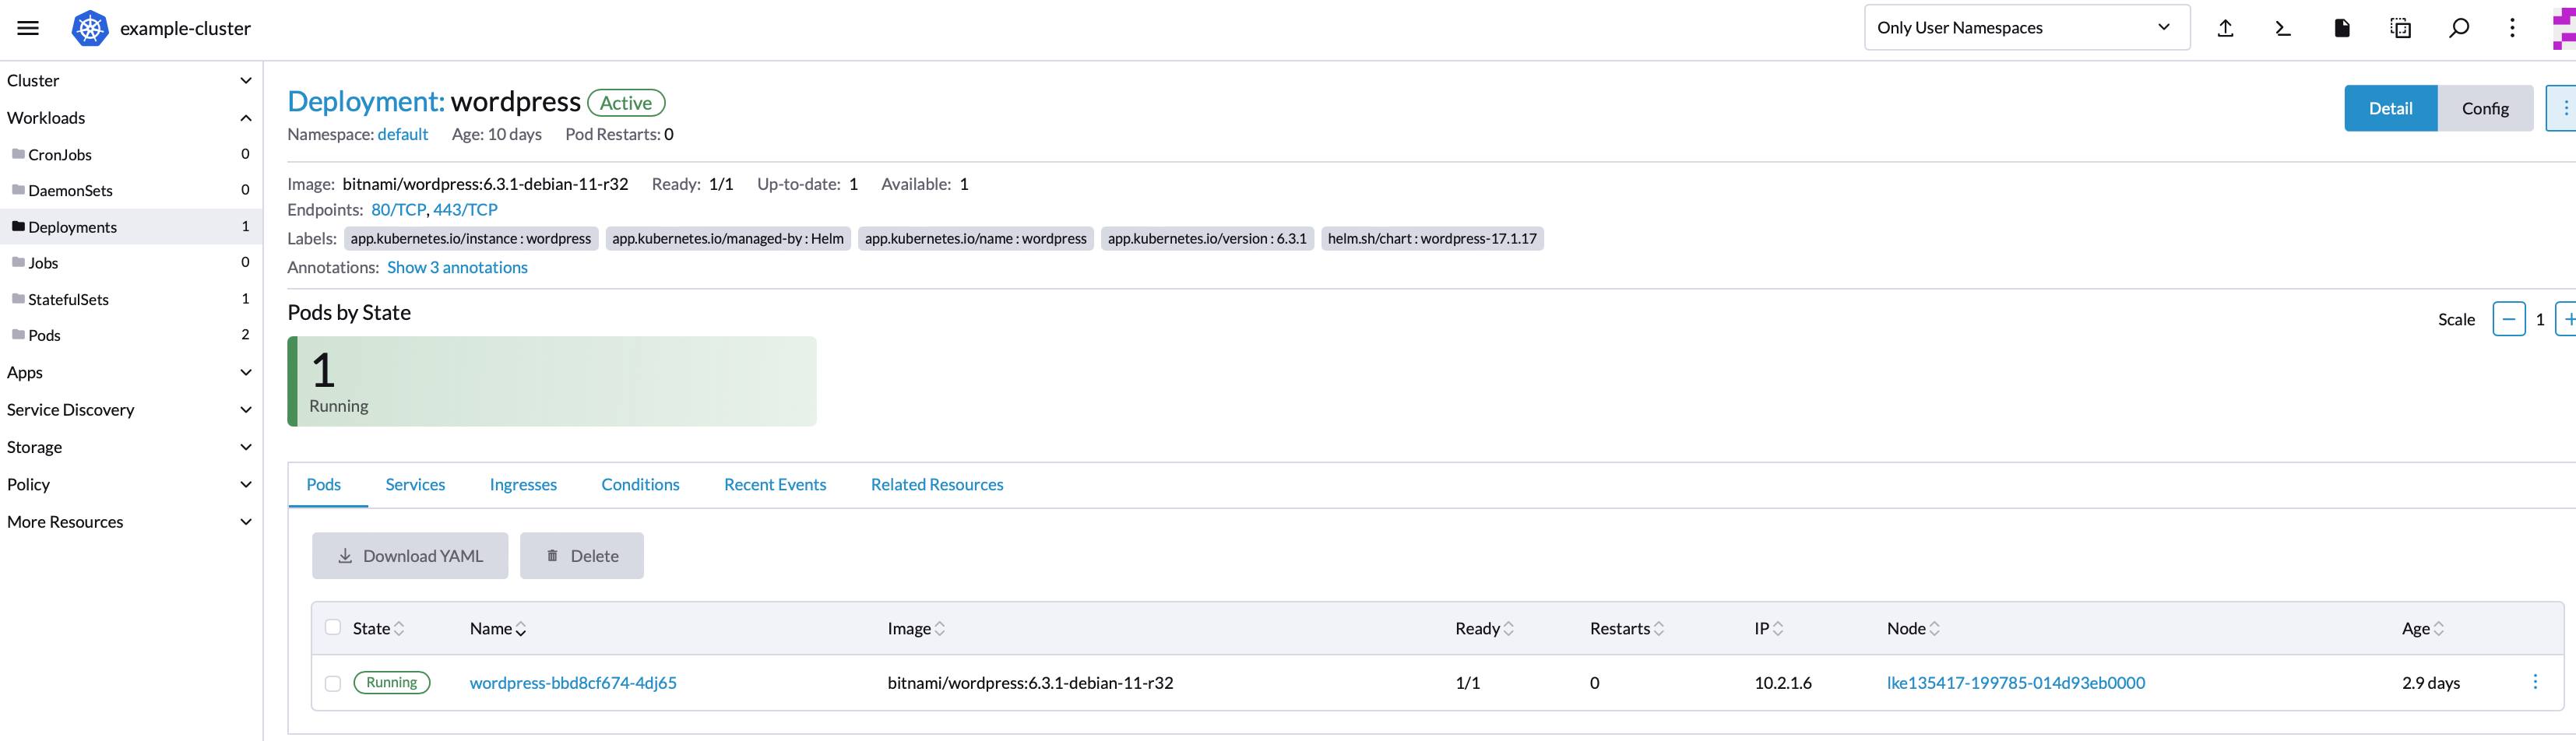This screenshot has height=741, width=2576.
Task: Check the checkbox for pod wordpress-bbd8cf674-4dj65
Action: [333, 683]
